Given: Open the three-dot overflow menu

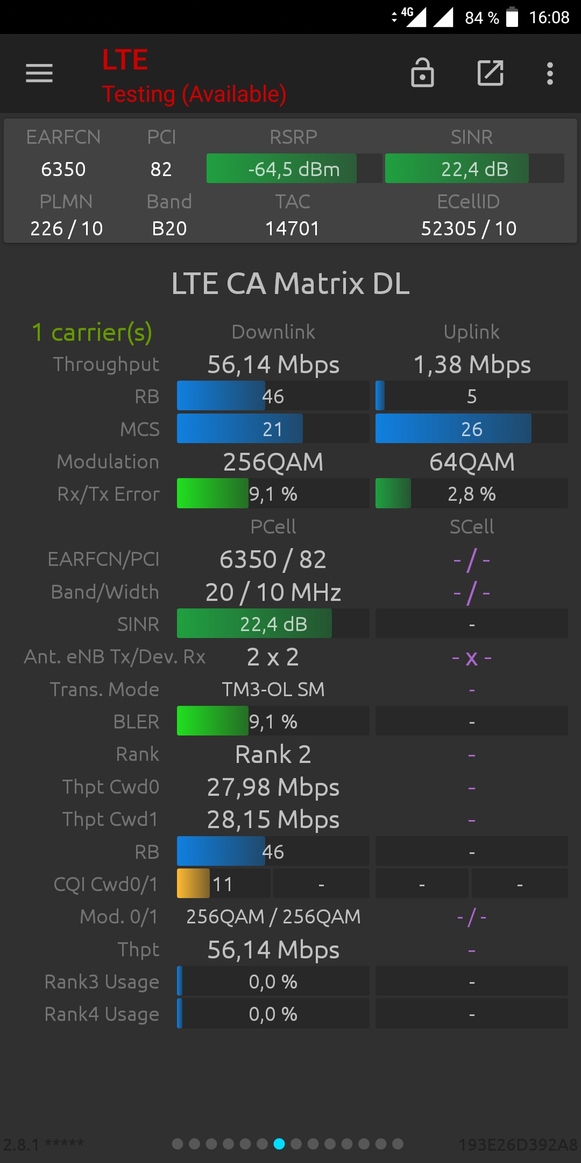Looking at the screenshot, I should [x=550, y=73].
